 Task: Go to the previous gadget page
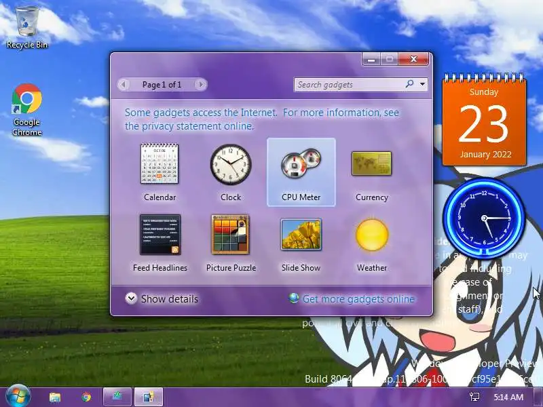(x=124, y=84)
